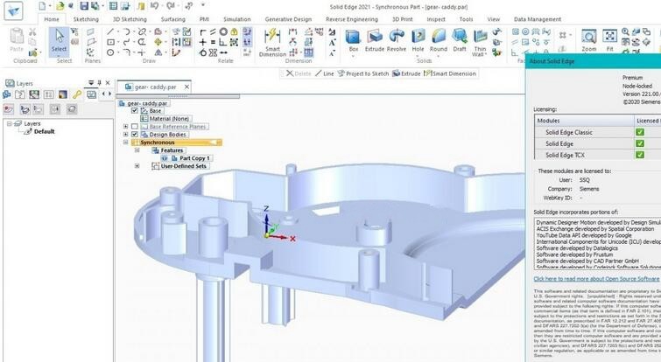Select the Rectangle draw tool
Image resolution: width=661 pixels, height=362 pixels.
tap(110, 42)
